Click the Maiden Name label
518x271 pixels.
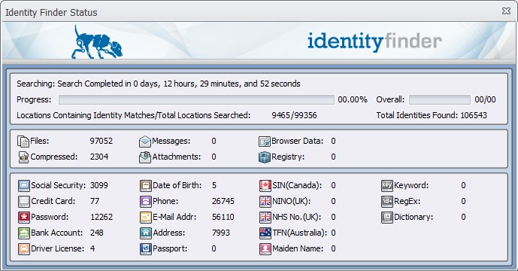298,249
